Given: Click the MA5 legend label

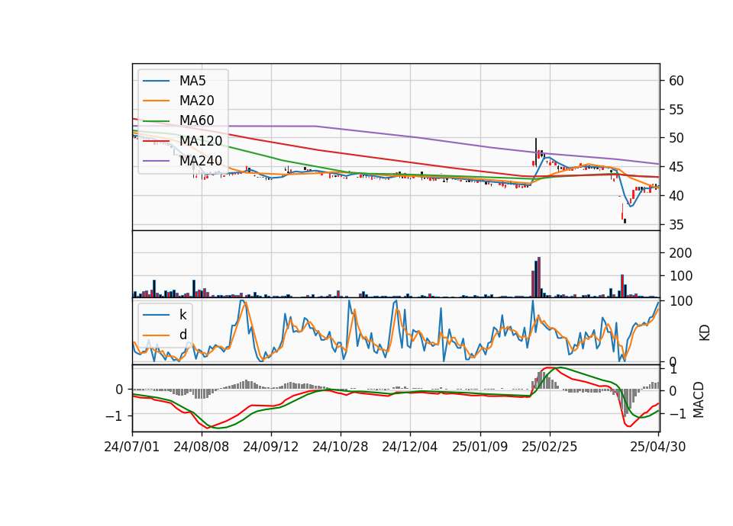Looking at the screenshot, I should (x=192, y=81).
